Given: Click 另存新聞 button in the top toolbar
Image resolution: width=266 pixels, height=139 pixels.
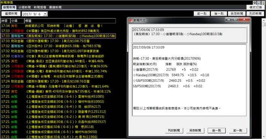Looking at the screenshot, I should (x=237, y=14).
